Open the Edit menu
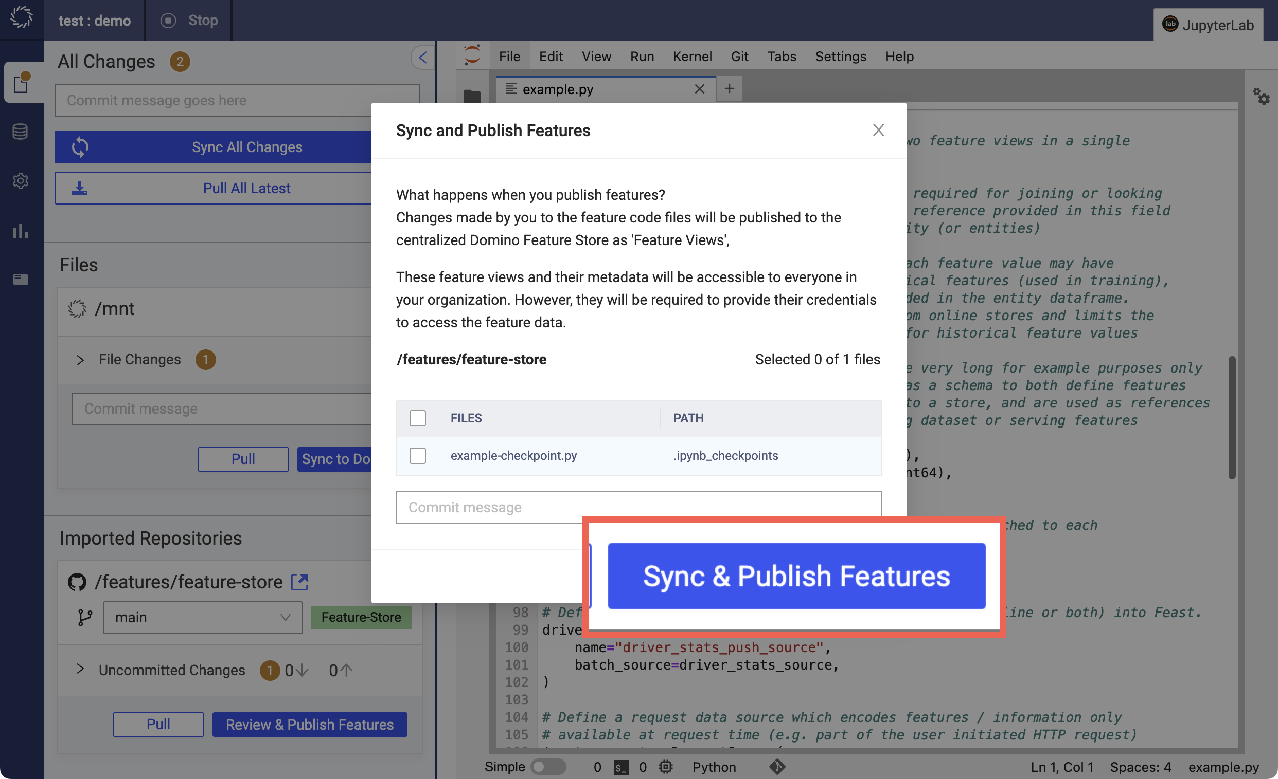This screenshot has width=1278, height=779. pyautogui.click(x=551, y=56)
